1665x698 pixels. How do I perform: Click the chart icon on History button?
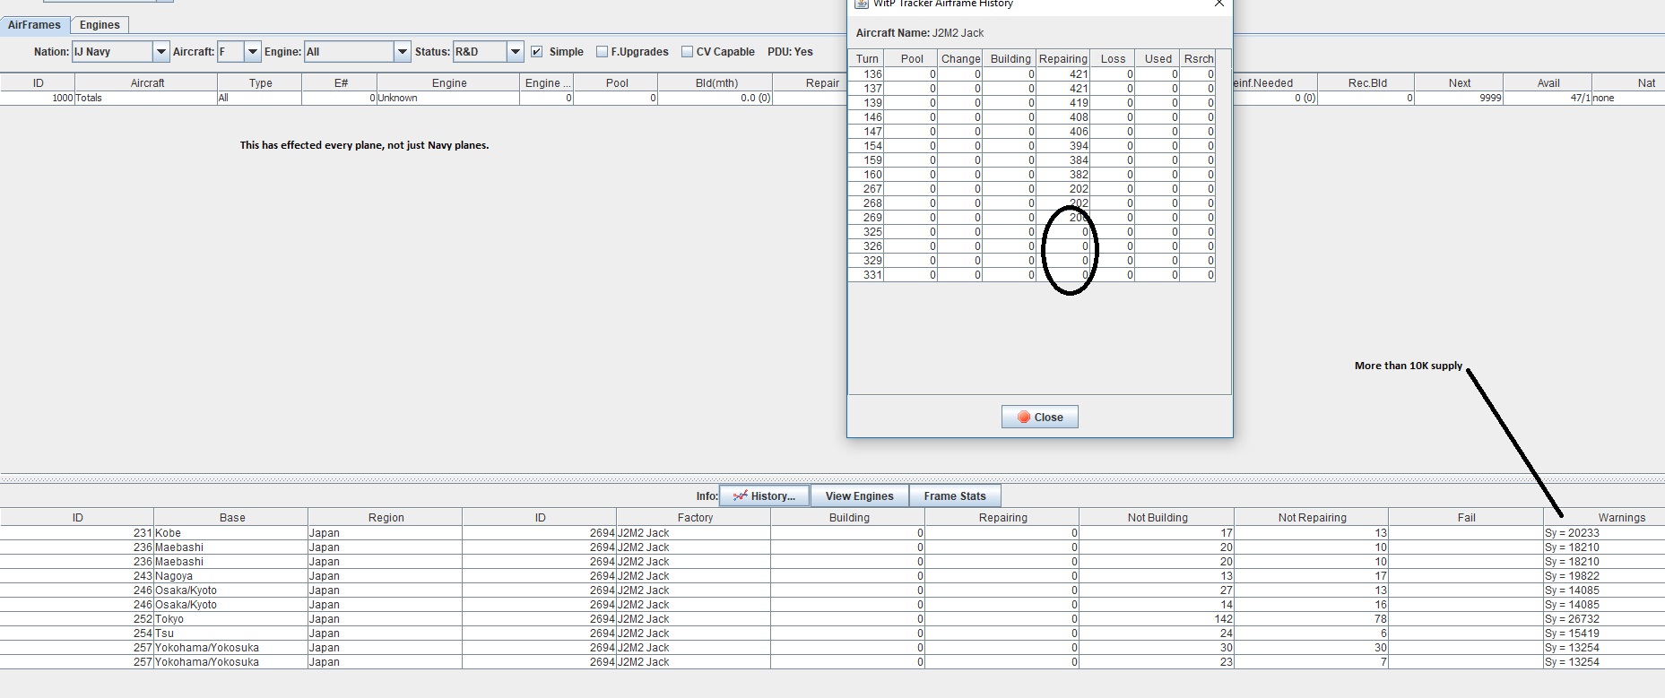740,495
